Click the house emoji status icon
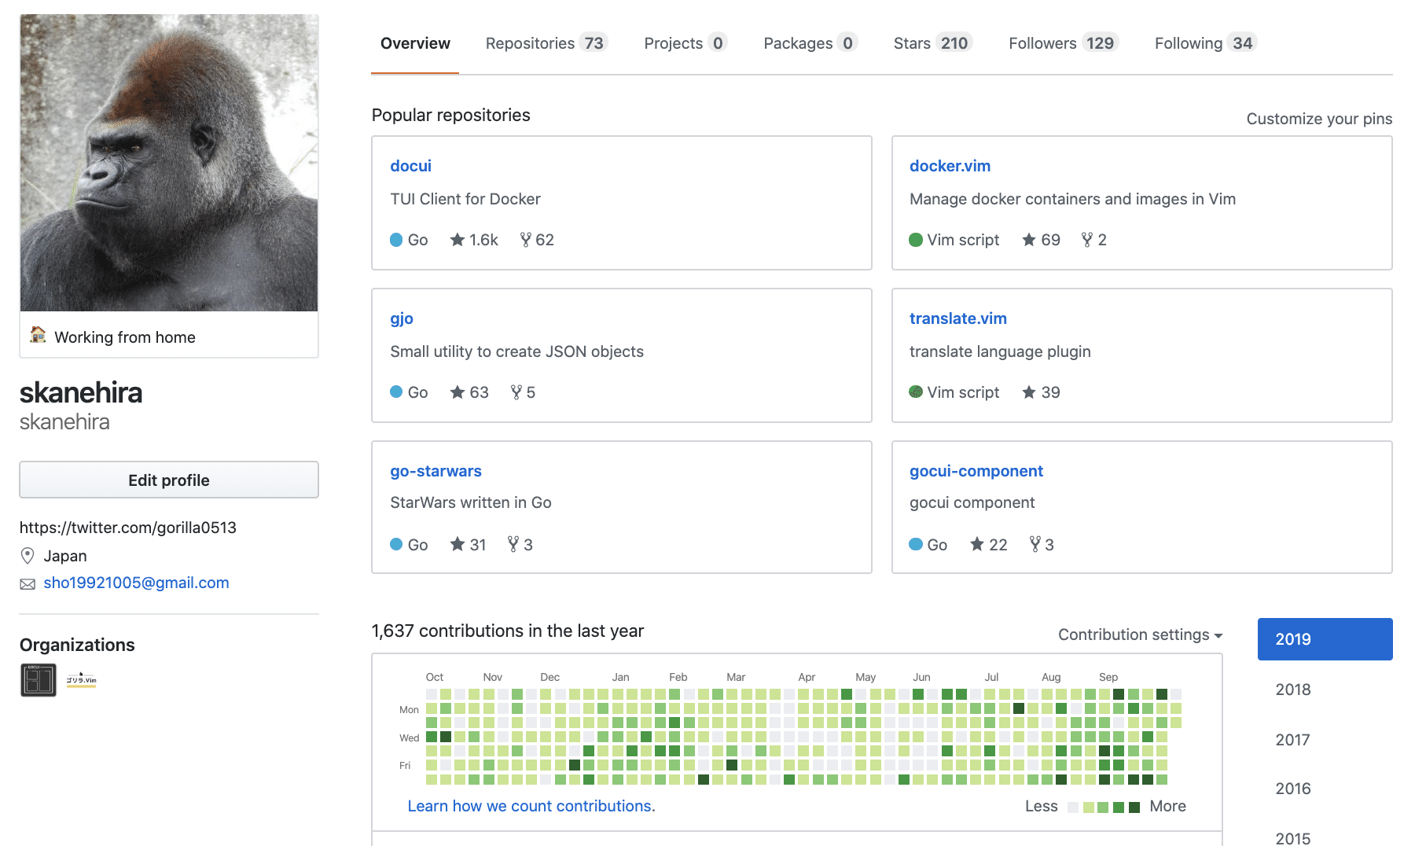This screenshot has width=1415, height=846. [38, 335]
